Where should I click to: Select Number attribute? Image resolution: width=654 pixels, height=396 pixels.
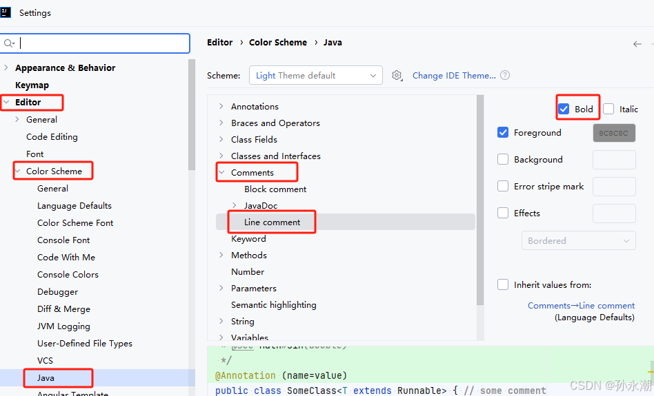coord(248,271)
